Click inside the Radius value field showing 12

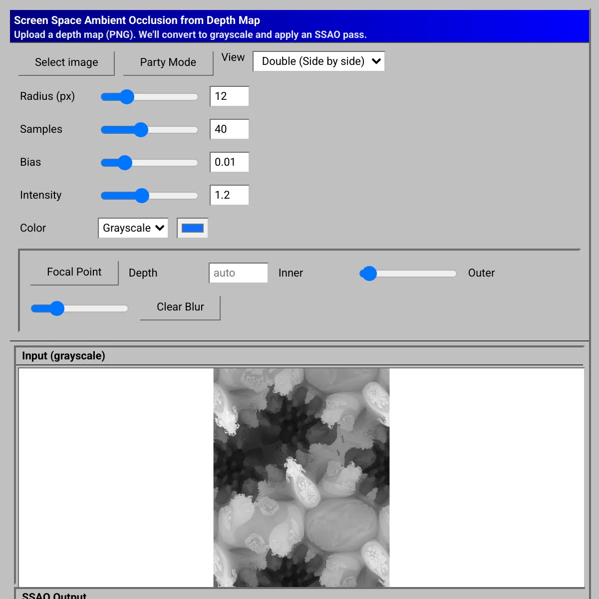[229, 96]
